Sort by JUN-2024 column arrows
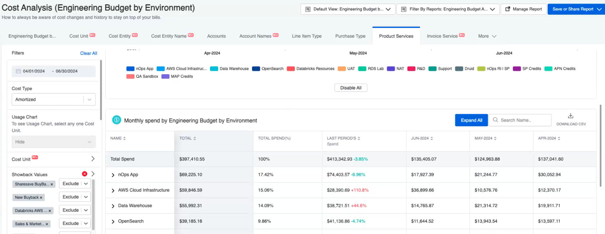The height and width of the screenshot is (234, 605). coord(432,138)
